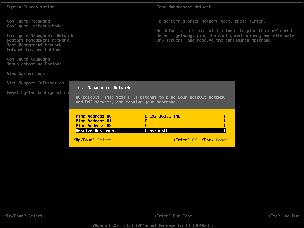The image size is (304, 228).
Task: Click the "Ping Address #2:" label
Action: point(95,126)
